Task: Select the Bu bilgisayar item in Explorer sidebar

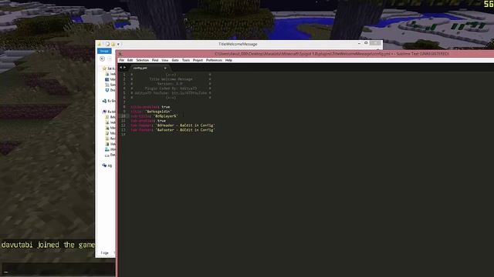Action: pyautogui.click(x=109, y=112)
